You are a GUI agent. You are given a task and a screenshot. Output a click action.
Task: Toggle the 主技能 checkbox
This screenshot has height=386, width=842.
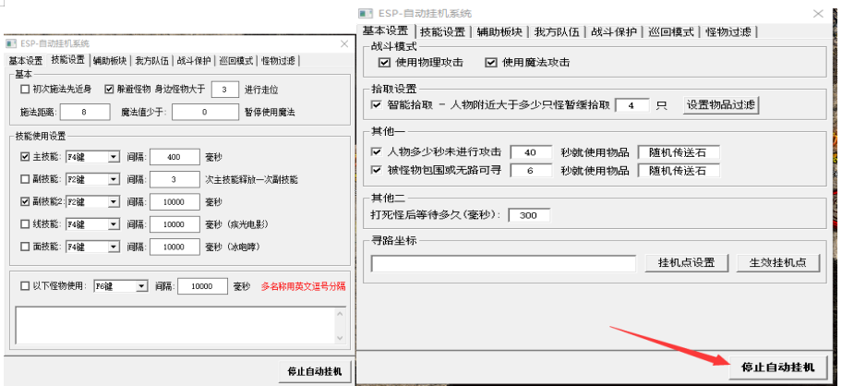[25, 157]
